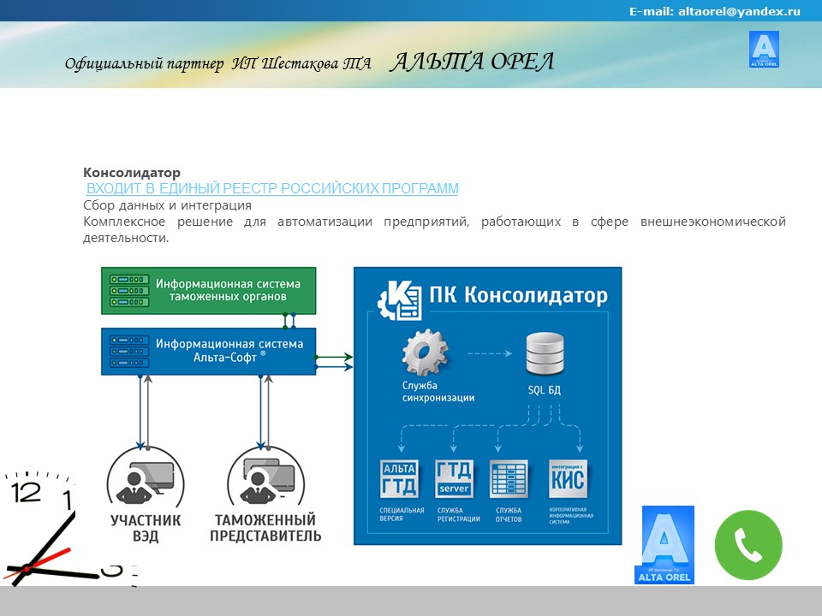This screenshot has width=822, height=616.
Task: Click the synchronization service gear icon
Action: coord(426,352)
